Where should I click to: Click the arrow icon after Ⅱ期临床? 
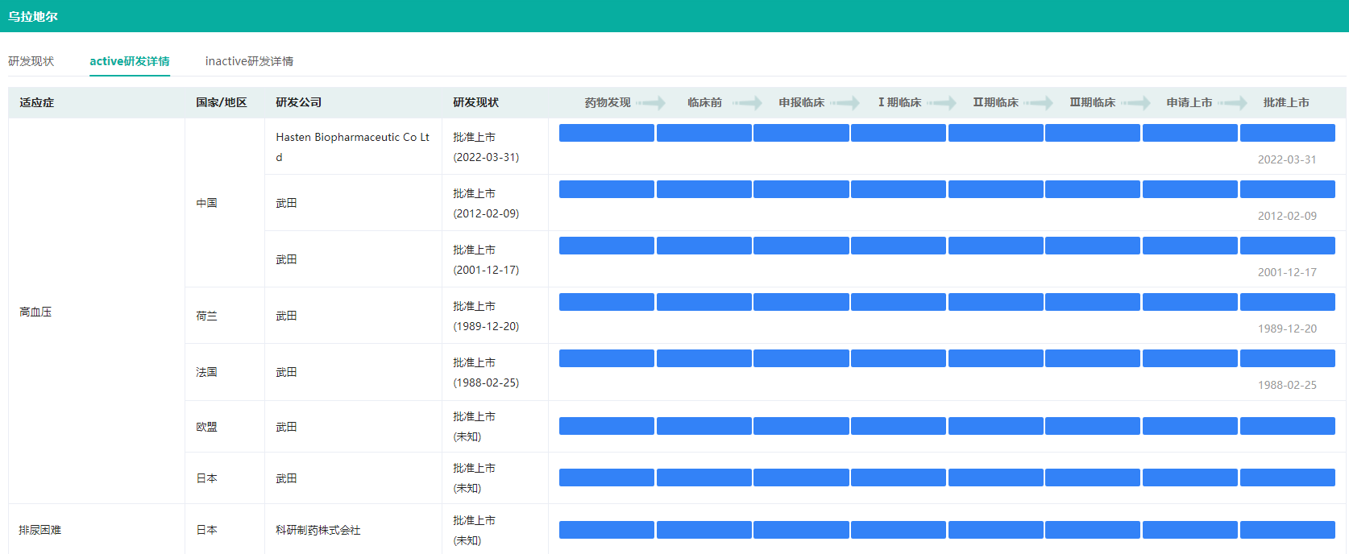pos(1038,103)
